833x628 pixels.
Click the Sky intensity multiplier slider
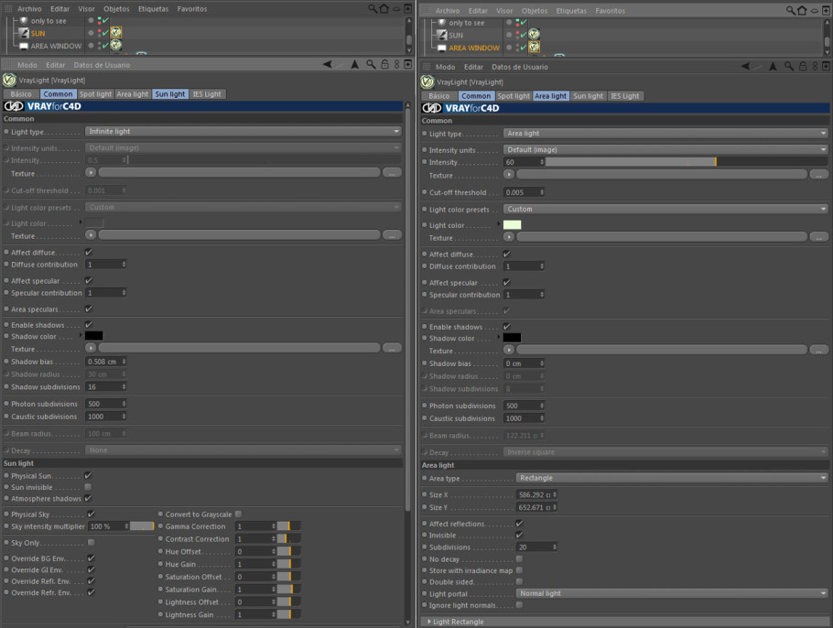click(142, 526)
